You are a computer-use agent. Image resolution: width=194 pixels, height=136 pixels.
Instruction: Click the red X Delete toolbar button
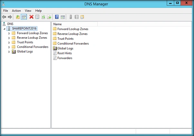pyautogui.click(x=32, y=17)
